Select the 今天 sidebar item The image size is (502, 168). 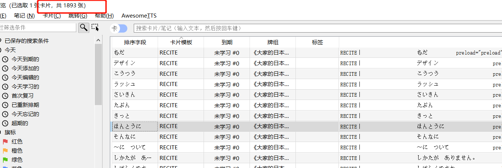pyautogui.click(x=10, y=50)
